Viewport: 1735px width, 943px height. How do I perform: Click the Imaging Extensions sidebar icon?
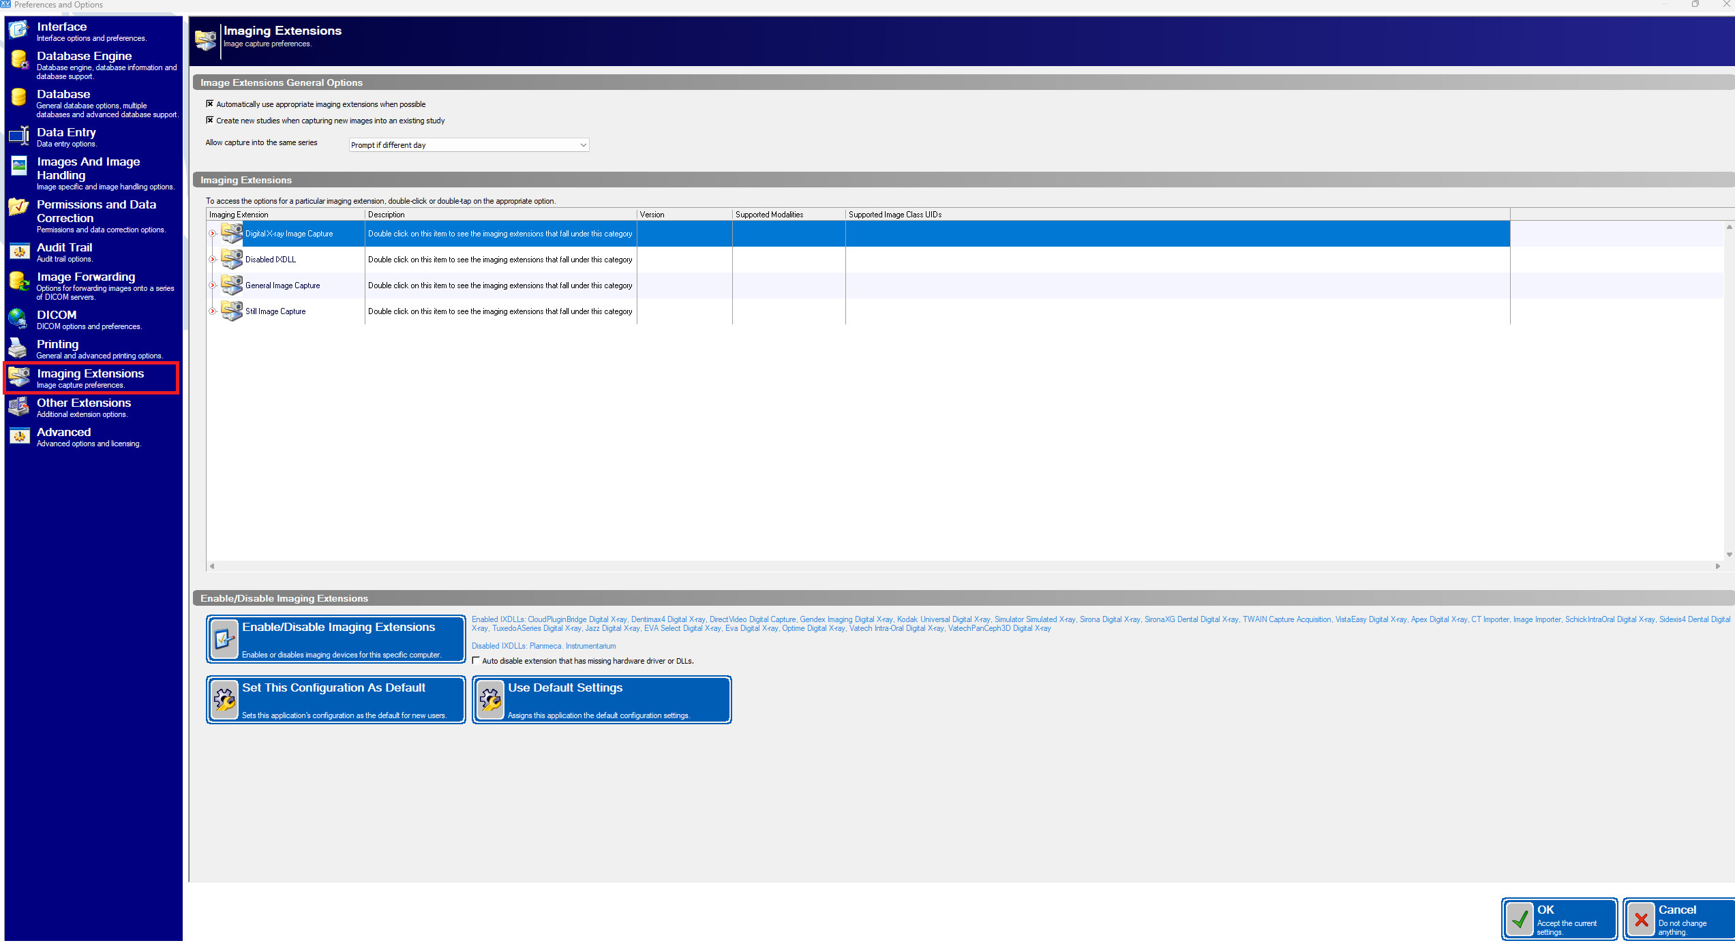pos(18,377)
